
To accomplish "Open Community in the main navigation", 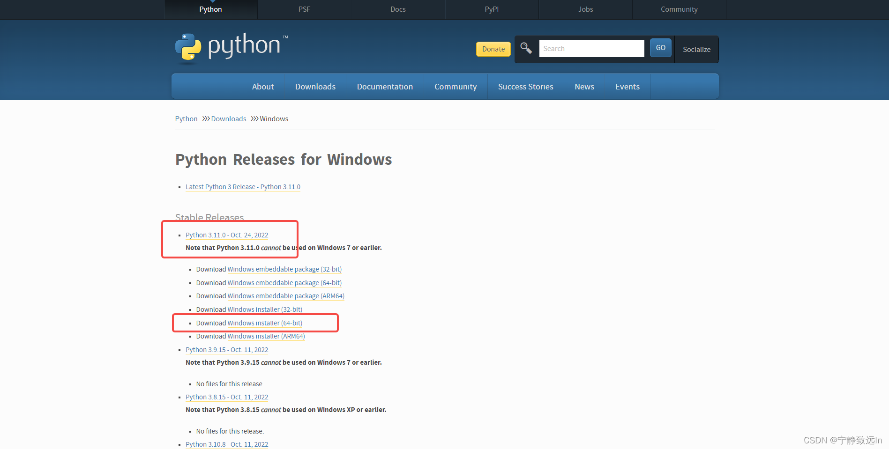I will 456,87.
